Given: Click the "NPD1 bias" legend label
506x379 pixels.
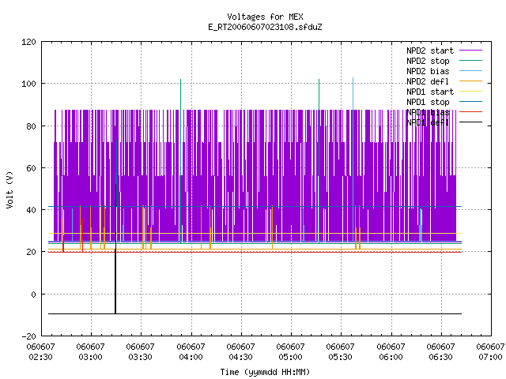Looking at the screenshot, I should [428, 112].
